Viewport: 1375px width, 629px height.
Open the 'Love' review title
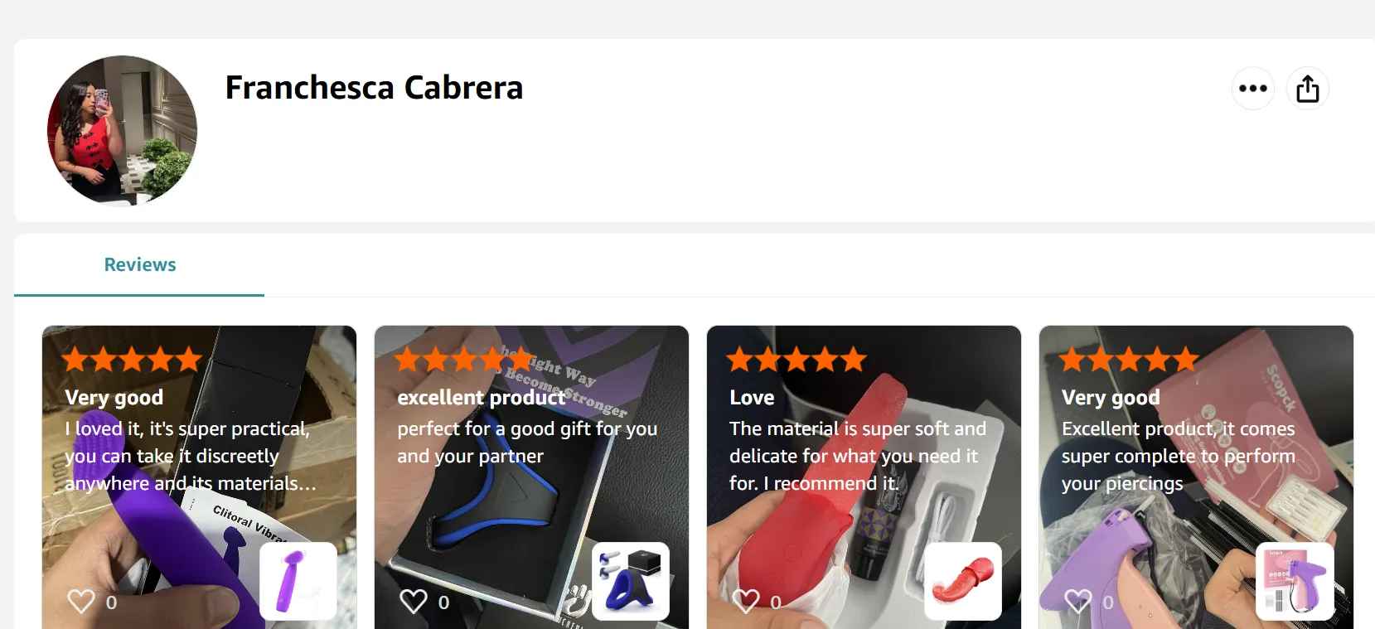pyautogui.click(x=752, y=398)
